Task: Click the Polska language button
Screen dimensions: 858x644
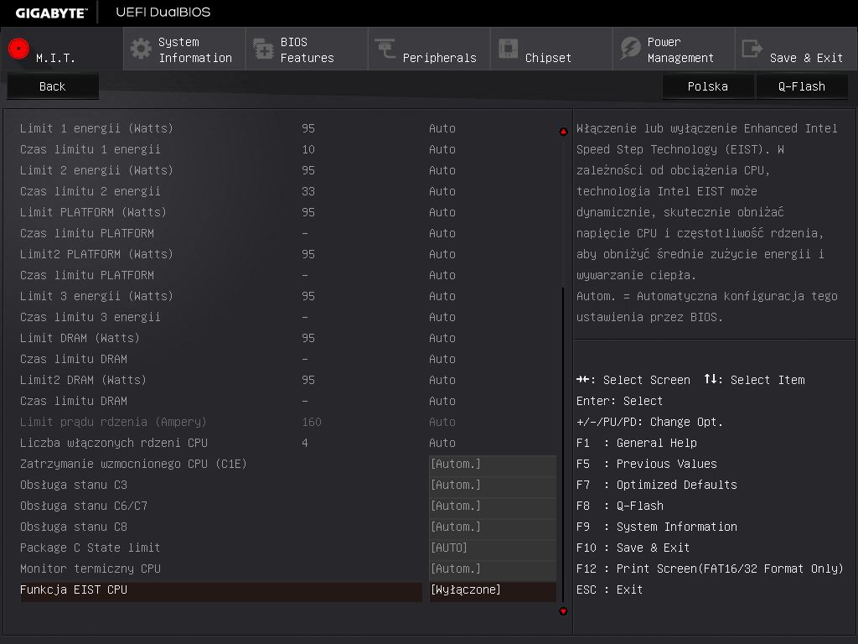Action: 707,86
